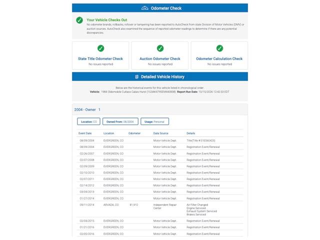320x240 pixels.
Task: Click the Detailed Vehicle History document icon
Action: coord(136,76)
